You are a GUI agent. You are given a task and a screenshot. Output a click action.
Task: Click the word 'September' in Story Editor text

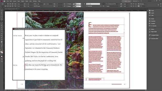pos(28,48)
